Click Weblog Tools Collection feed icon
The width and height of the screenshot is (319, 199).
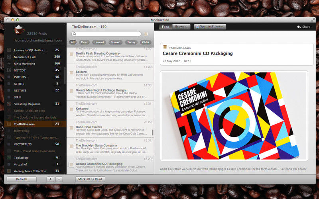point(9,171)
